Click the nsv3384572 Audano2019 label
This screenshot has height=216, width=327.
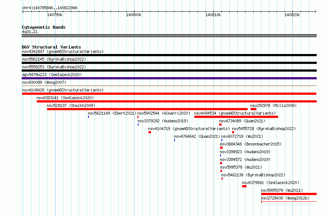245,159
